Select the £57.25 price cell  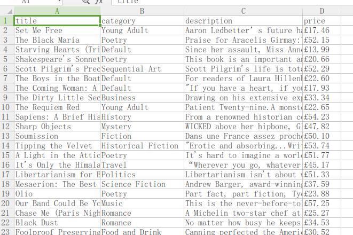click(x=321, y=203)
